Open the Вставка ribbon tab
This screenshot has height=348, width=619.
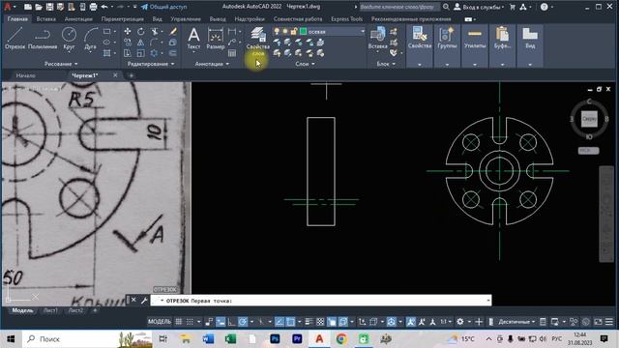(46, 19)
